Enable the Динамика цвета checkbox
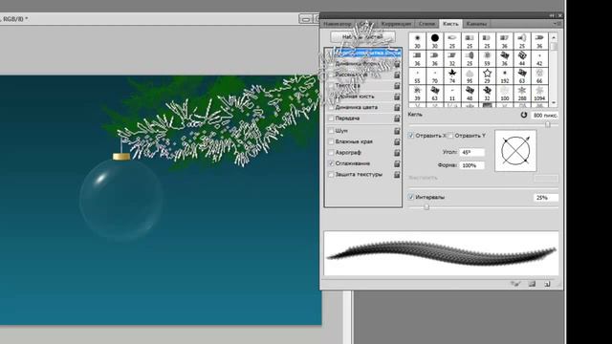Image resolution: width=612 pixels, height=344 pixels. pyautogui.click(x=331, y=107)
